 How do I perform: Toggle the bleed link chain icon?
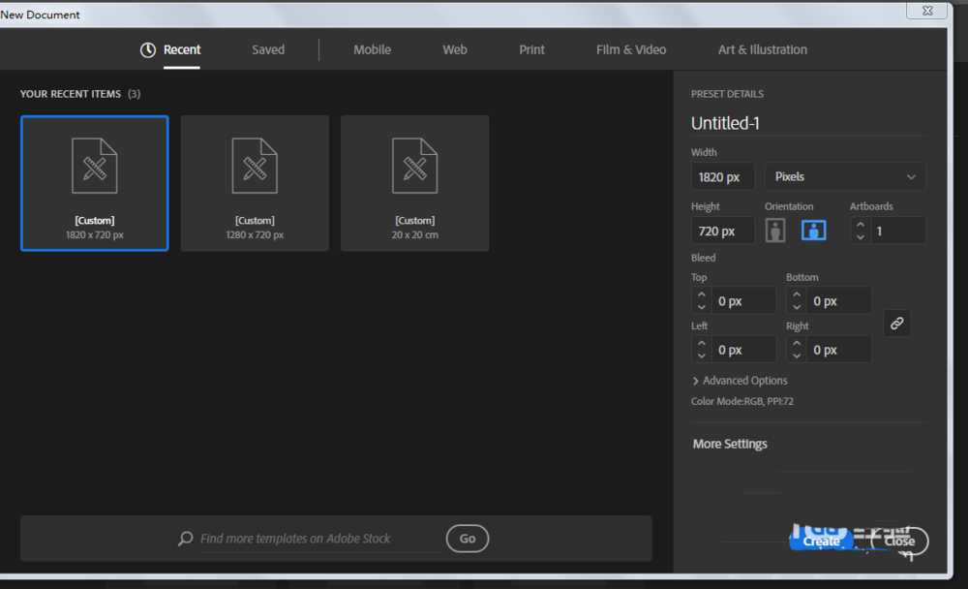pos(896,324)
